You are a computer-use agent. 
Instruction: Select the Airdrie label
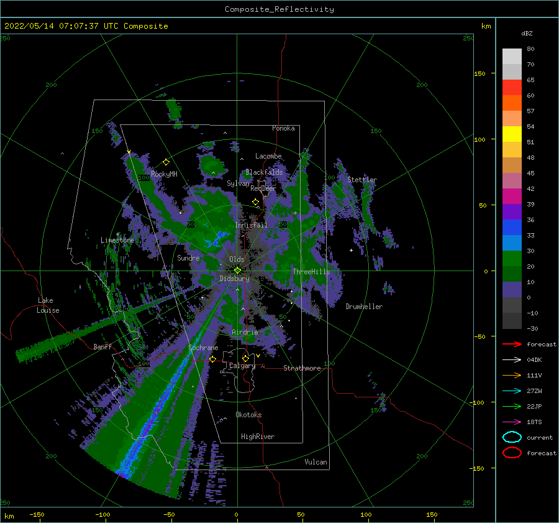[245, 332]
